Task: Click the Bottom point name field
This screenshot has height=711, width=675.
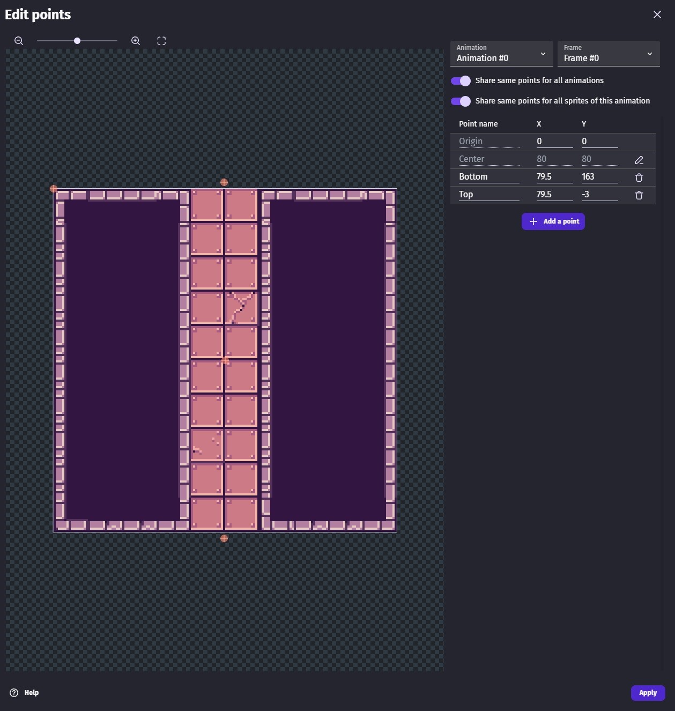Action: pos(488,177)
